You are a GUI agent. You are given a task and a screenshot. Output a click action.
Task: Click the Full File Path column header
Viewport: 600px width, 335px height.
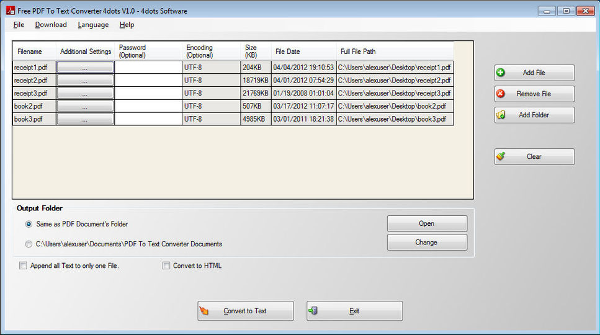pyautogui.click(x=395, y=51)
